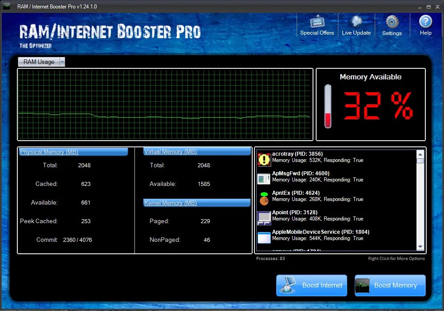Click the virtual Available value 1585
The width and height of the screenshot is (444, 311).
pyautogui.click(x=204, y=184)
